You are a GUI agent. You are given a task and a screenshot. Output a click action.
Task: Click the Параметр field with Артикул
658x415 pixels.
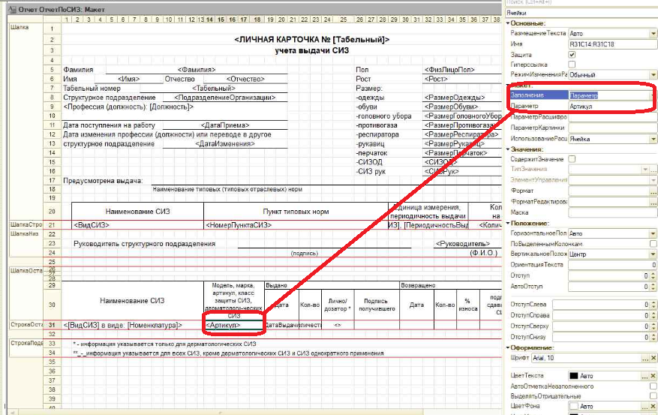[612, 106]
